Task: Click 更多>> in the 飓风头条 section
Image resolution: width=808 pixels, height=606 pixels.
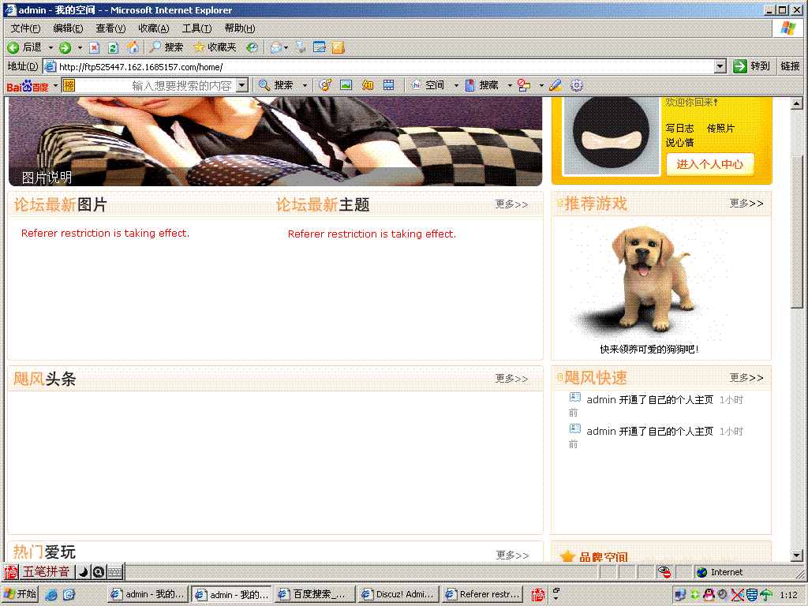Action: pyautogui.click(x=511, y=379)
